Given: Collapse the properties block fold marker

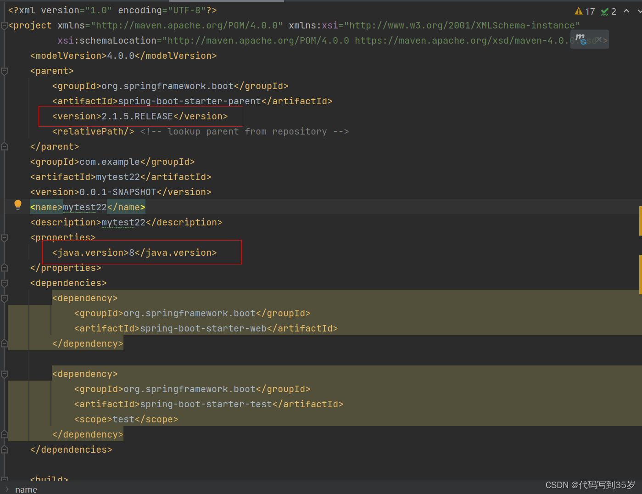Looking at the screenshot, I should click(4, 238).
